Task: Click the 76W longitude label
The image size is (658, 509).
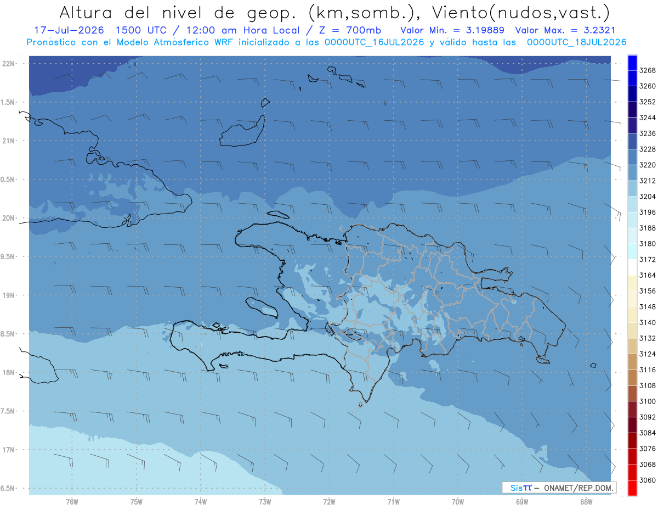Action: [x=72, y=501]
